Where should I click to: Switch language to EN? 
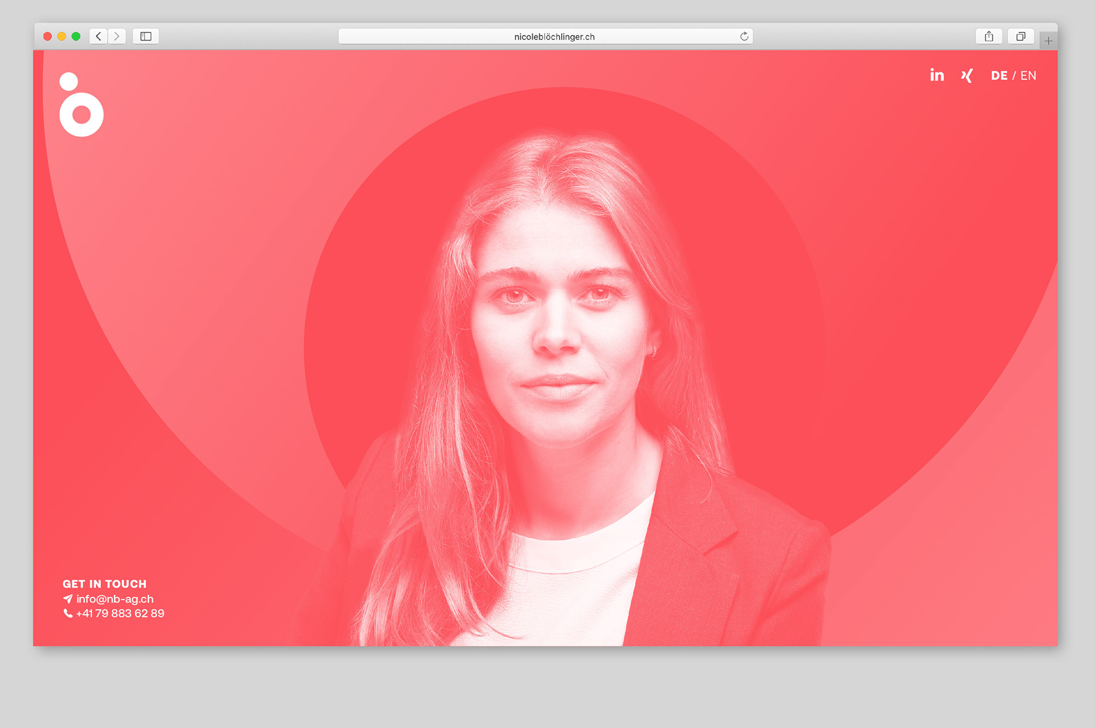1028,76
